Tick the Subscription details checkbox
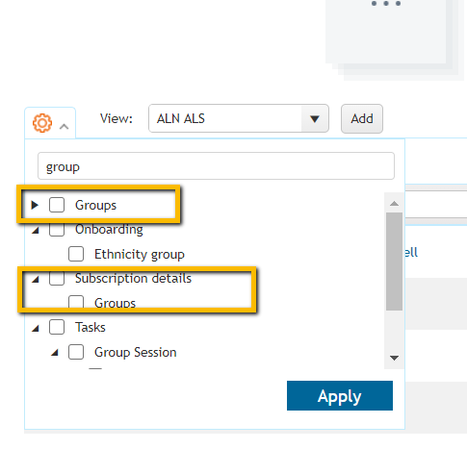This screenshot has height=449, width=467. (57, 278)
